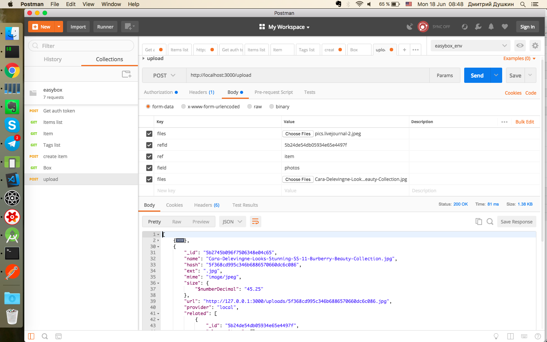Expand the Send button dropdown arrow
The width and height of the screenshot is (547, 342).
[496, 75]
